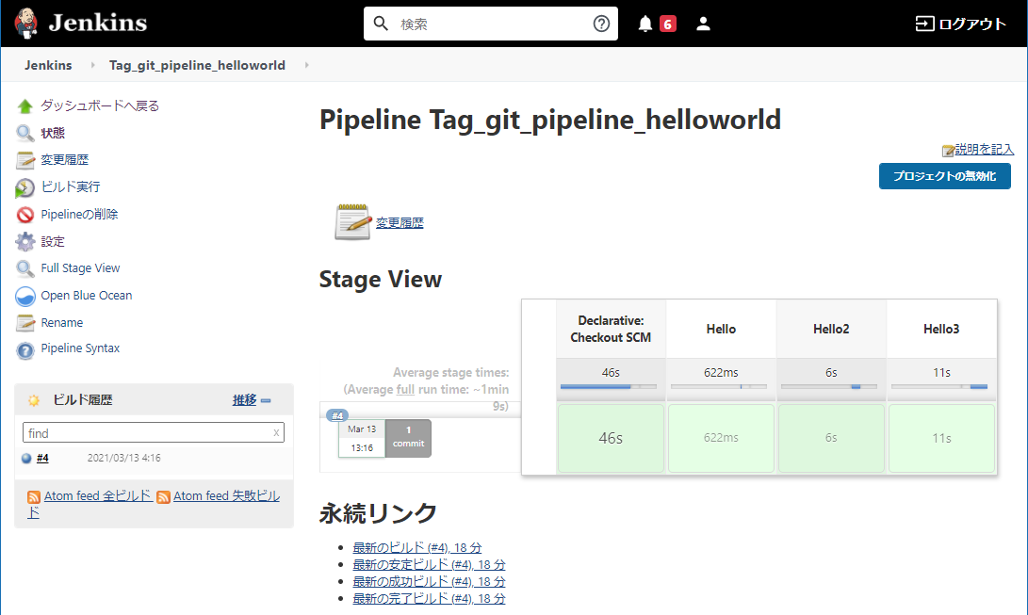
Task: Click the Checkout SCM average time progress bar
Action: 609,386
